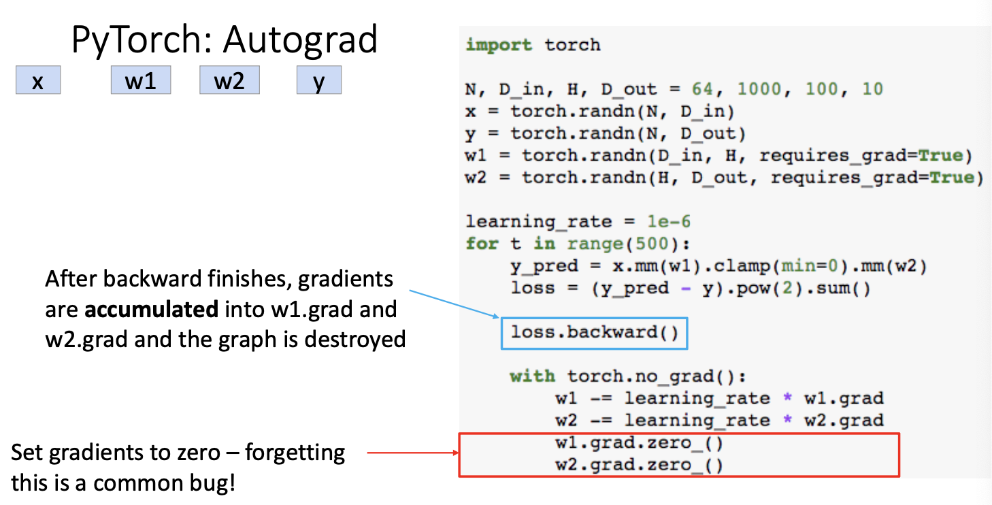
Task: Click the "loss.backward()" code line
Action: tap(595, 333)
